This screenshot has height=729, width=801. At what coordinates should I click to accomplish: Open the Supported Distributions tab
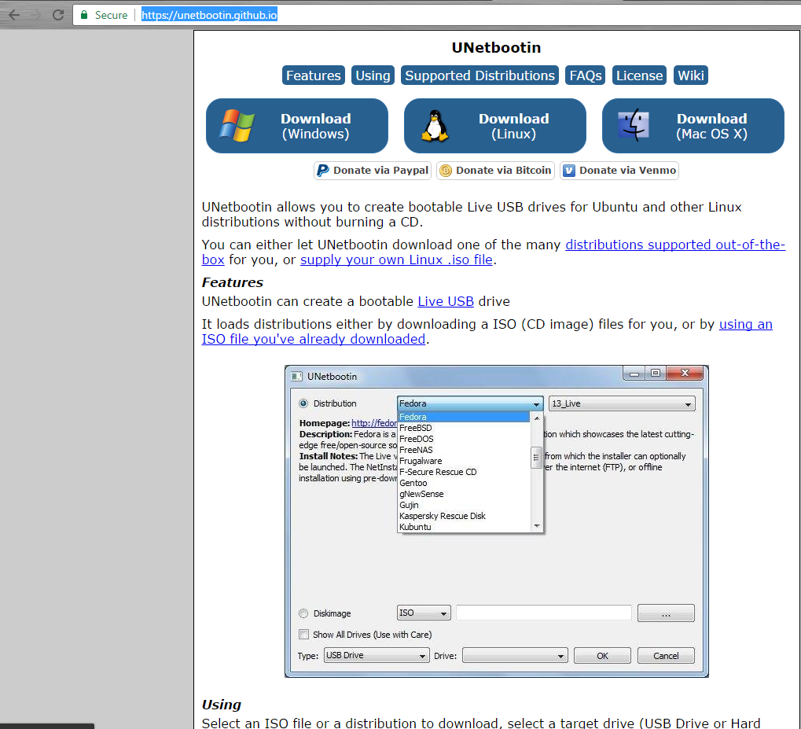click(x=479, y=75)
